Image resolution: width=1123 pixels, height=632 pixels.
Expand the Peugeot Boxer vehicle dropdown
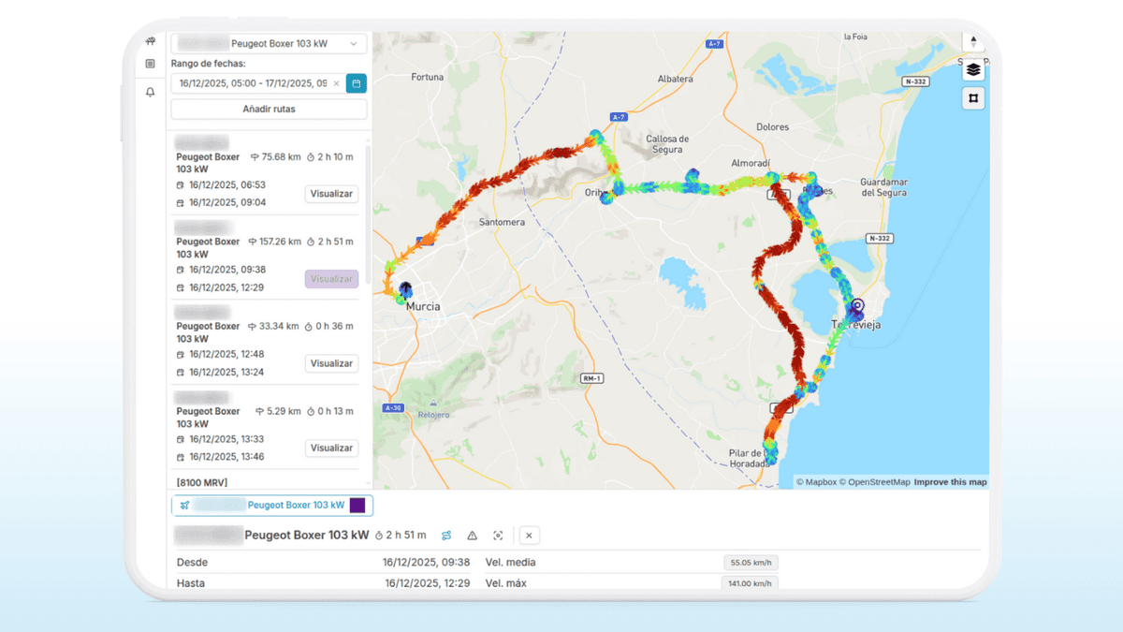click(x=269, y=43)
